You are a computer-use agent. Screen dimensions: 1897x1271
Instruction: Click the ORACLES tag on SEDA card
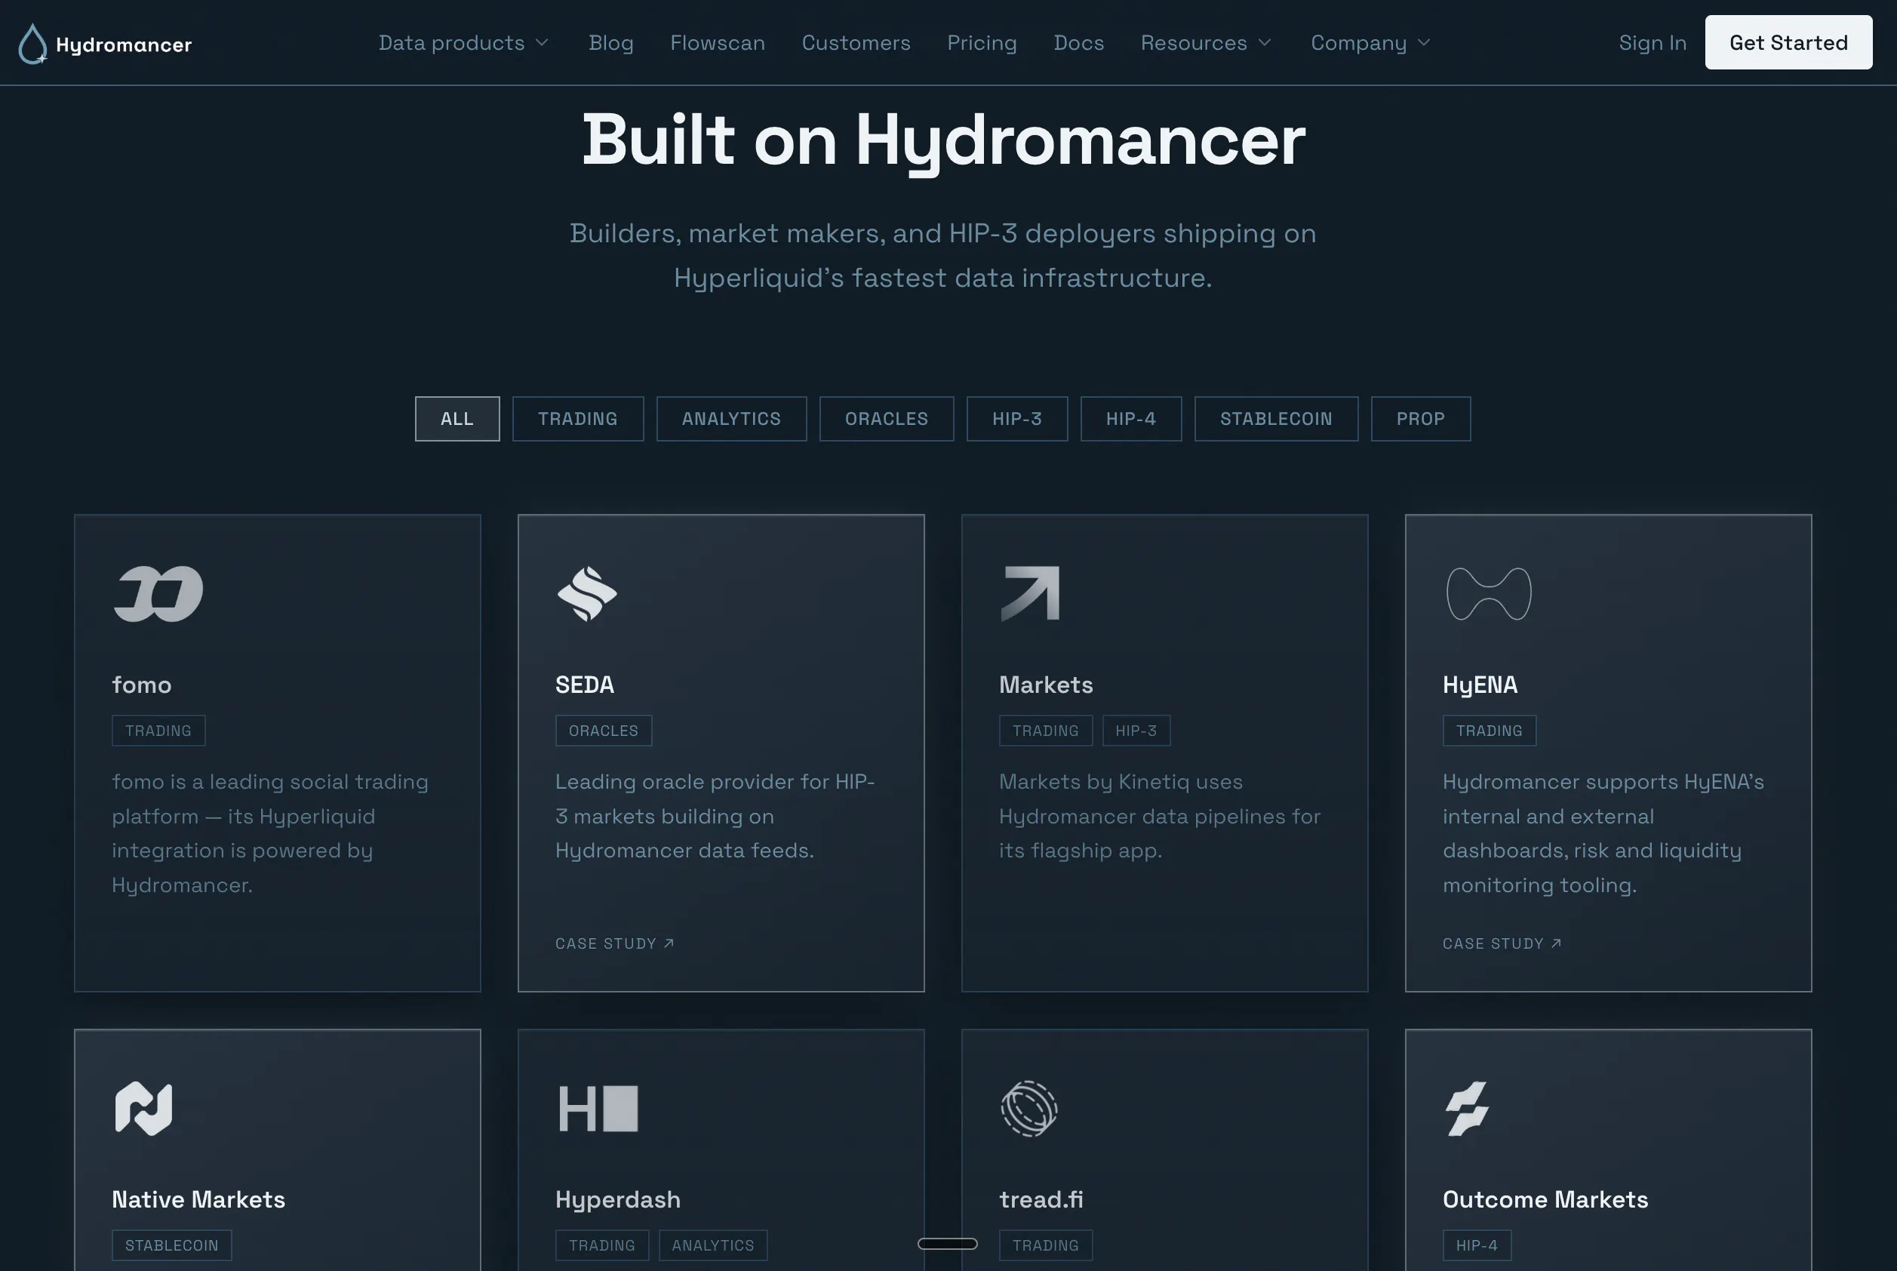pyautogui.click(x=603, y=731)
